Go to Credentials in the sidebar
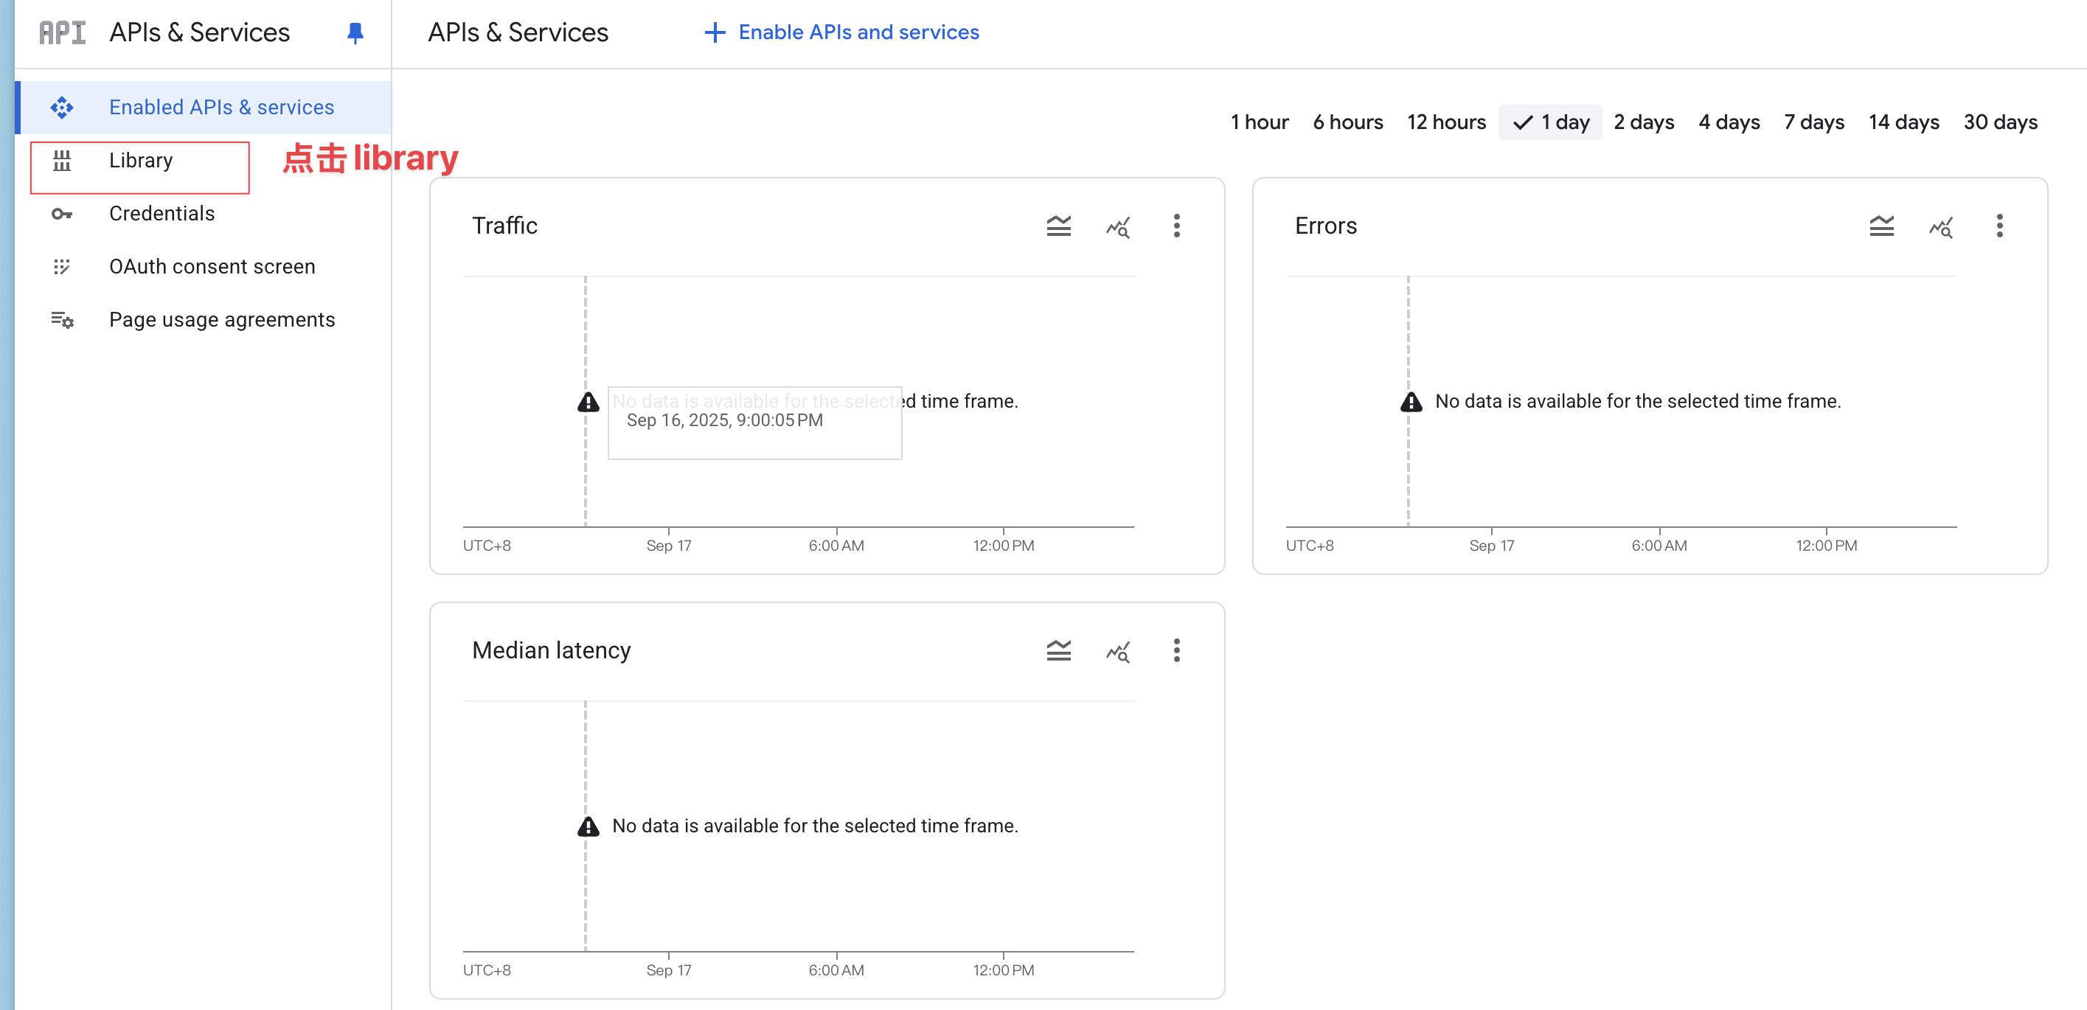 pos(204,214)
